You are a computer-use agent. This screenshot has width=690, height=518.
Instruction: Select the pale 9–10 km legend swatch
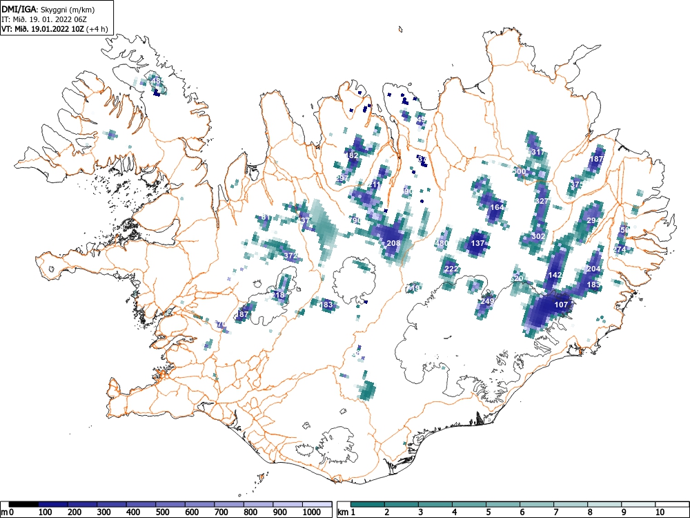click(x=638, y=504)
